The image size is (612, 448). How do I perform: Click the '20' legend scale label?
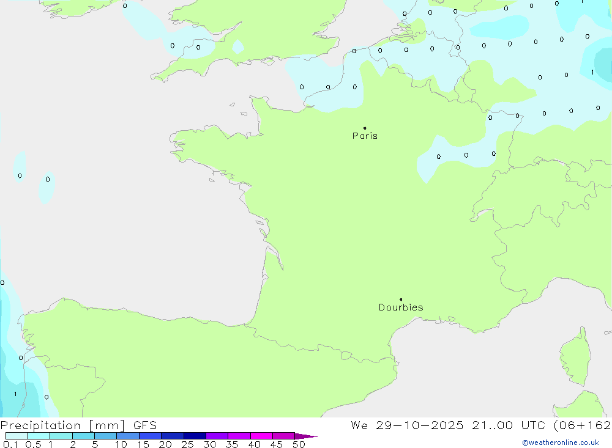pyautogui.click(x=165, y=444)
